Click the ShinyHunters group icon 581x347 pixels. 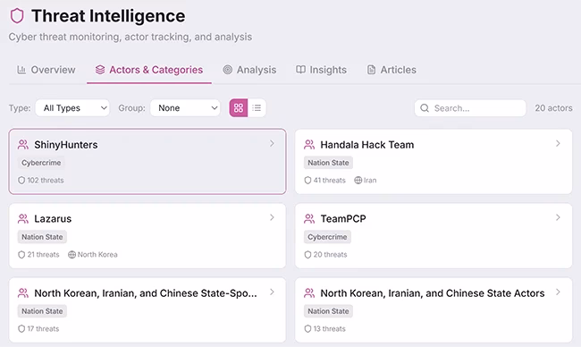tap(23, 145)
